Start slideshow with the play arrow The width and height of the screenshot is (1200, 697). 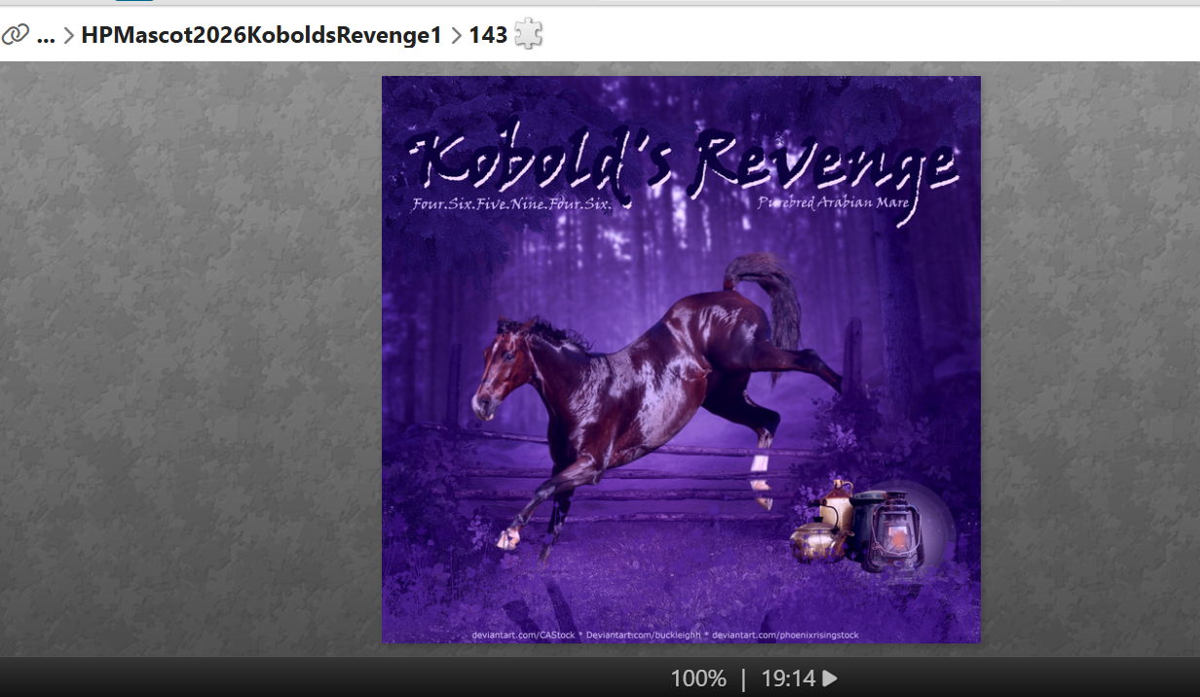pos(830,679)
